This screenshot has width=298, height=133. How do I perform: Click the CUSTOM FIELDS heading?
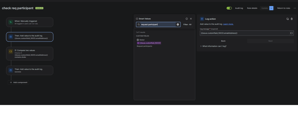143,36
